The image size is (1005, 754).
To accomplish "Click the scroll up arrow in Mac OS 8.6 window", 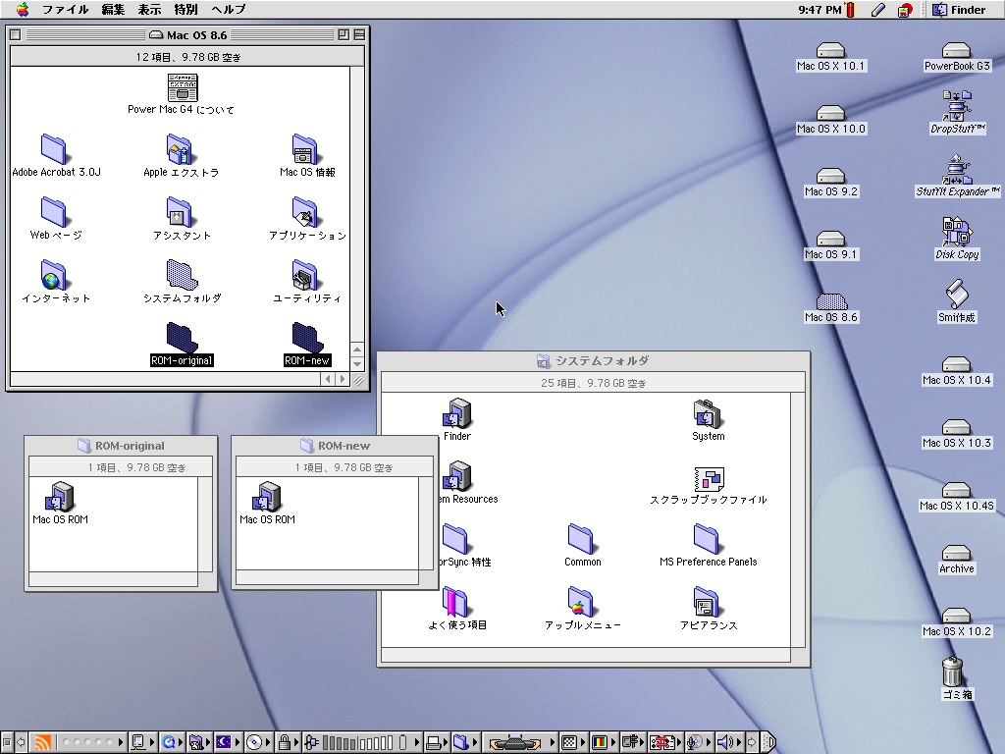I will click(357, 350).
